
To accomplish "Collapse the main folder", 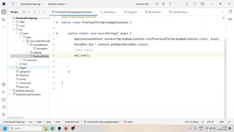I will pos(17,33).
